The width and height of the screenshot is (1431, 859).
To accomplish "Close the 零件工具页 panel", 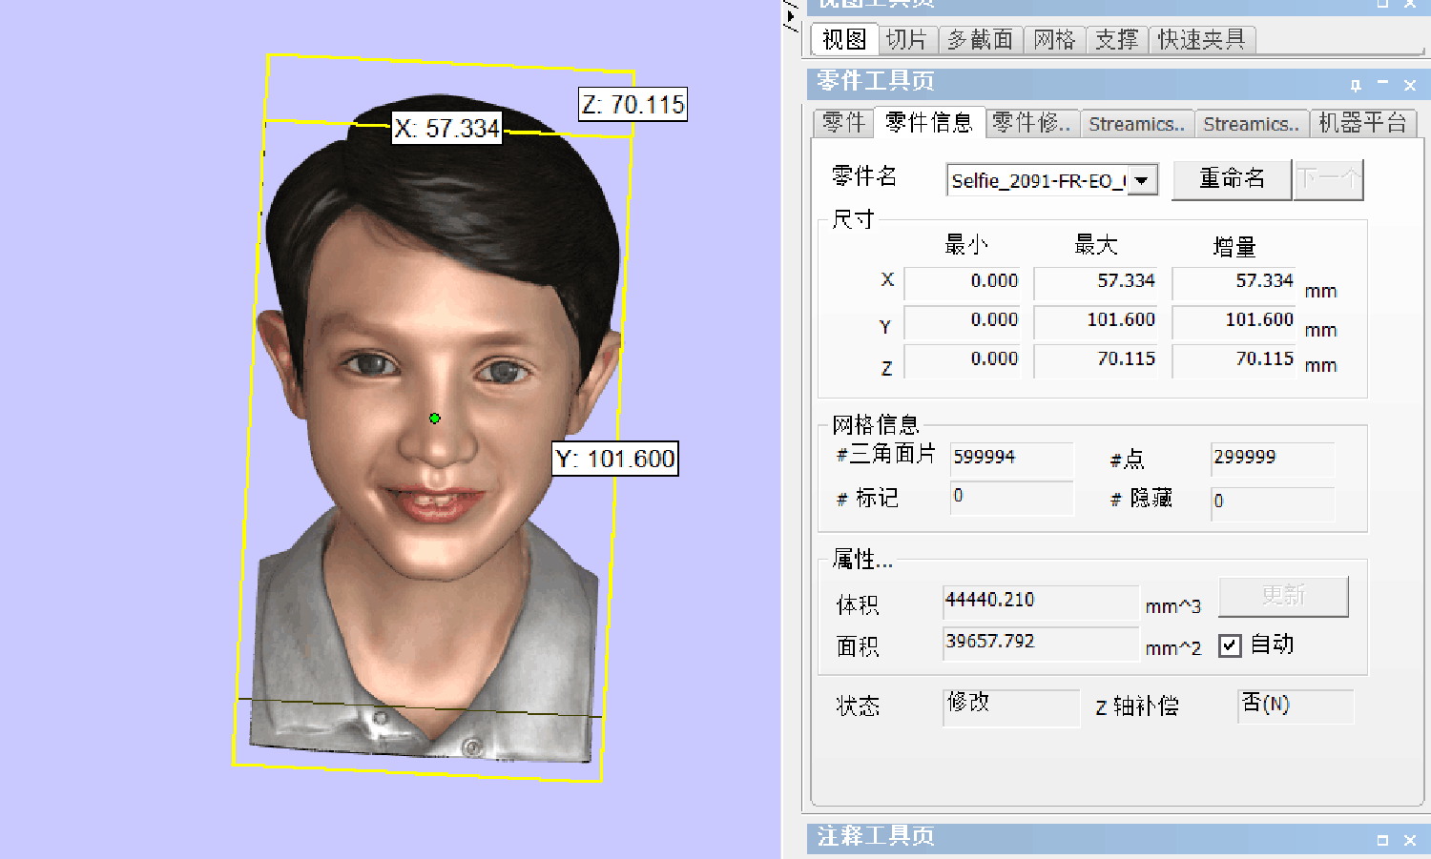I will [x=1410, y=85].
